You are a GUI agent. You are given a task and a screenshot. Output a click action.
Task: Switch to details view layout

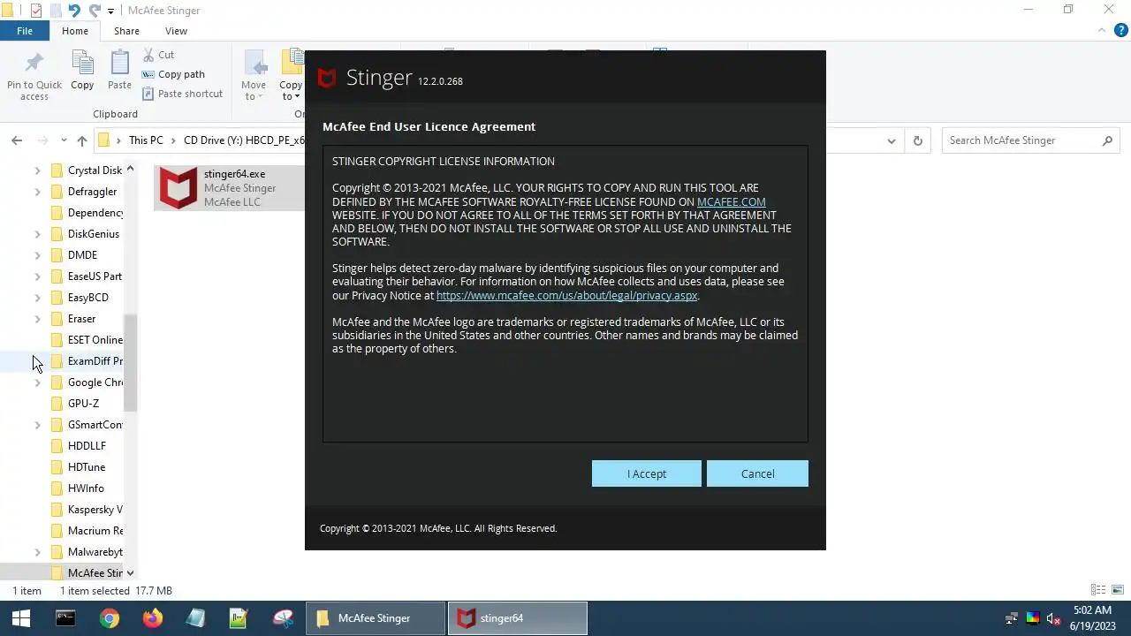click(x=1098, y=590)
